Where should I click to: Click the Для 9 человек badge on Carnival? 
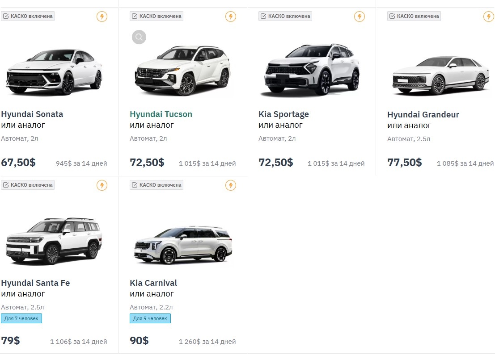[x=150, y=318]
